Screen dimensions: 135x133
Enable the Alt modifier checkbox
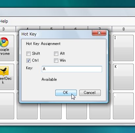click(x=56, y=54)
